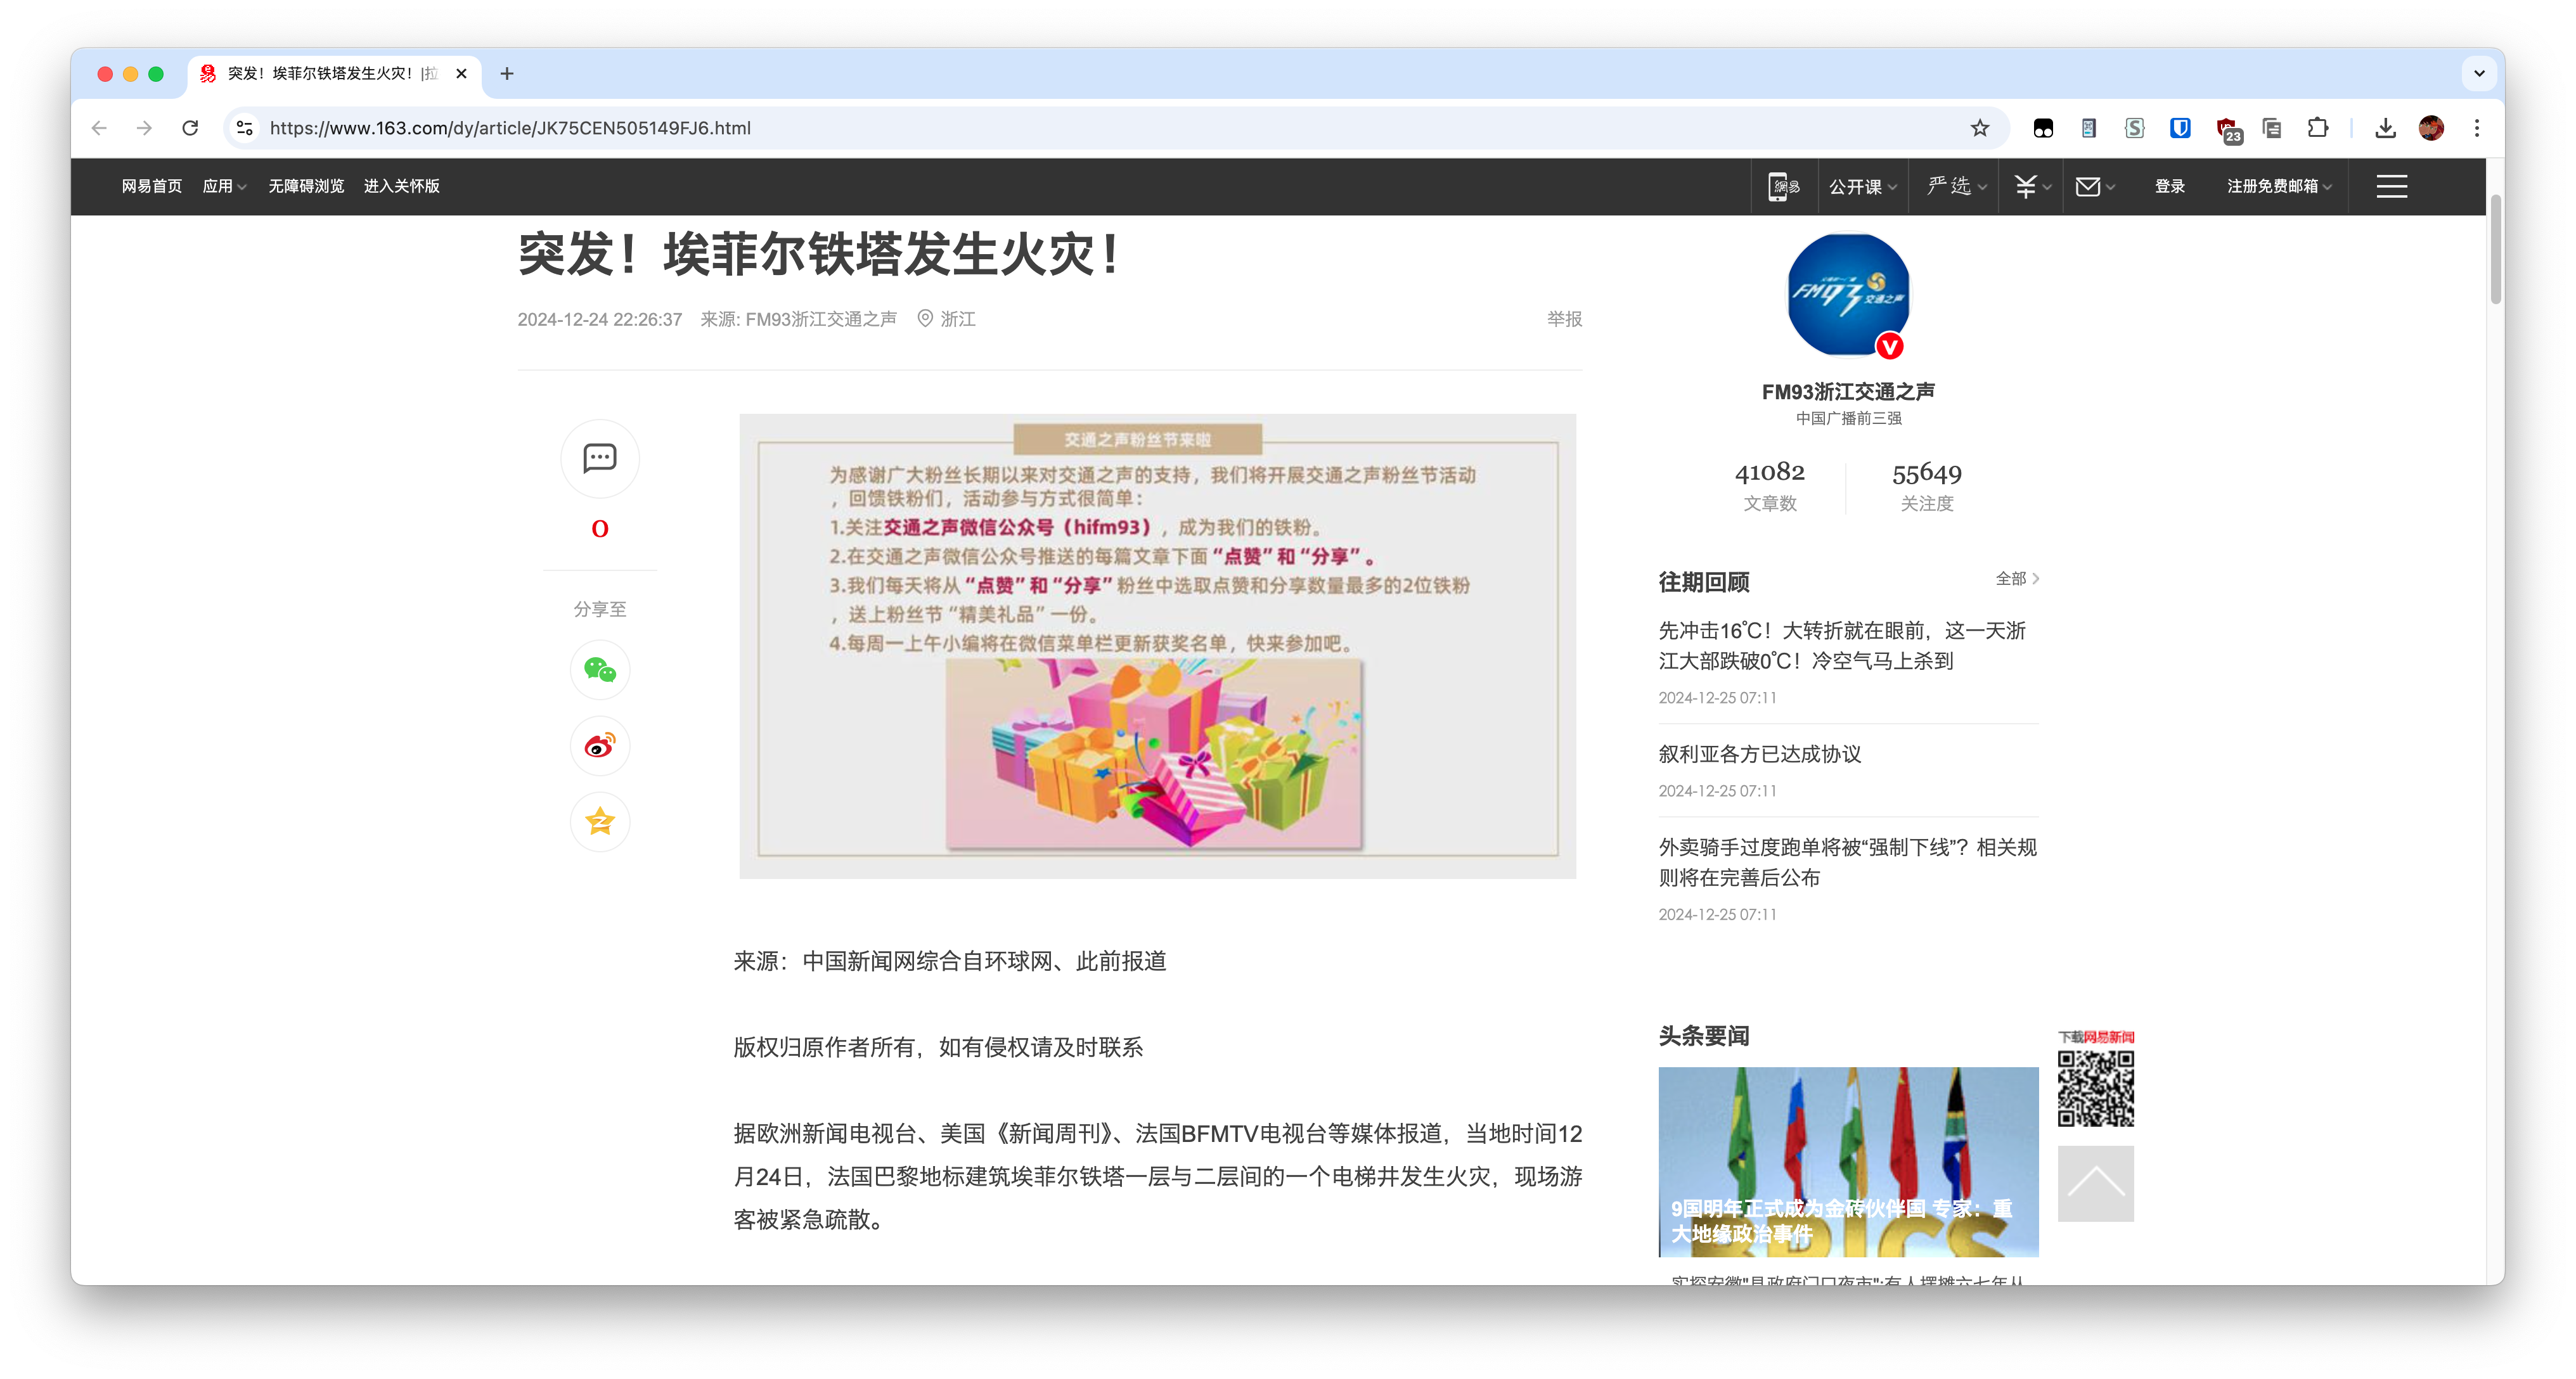Viewport: 2576px width, 1379px height.
Task: Bookmark the page with the star icon
Action: click(x=1980, y=128)
